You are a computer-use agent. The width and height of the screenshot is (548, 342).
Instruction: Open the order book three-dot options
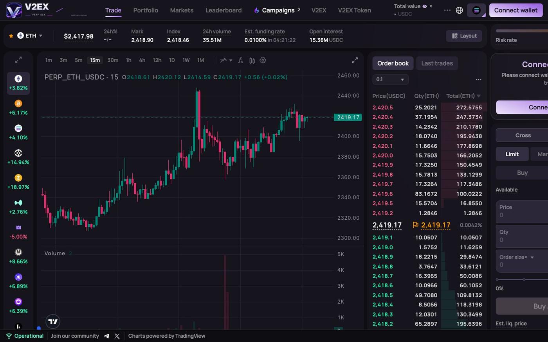pyautogui.click(x=478, y=79)
